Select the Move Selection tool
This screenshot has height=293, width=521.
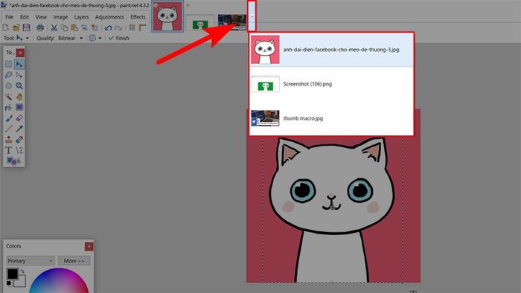(x=19, y=75)
